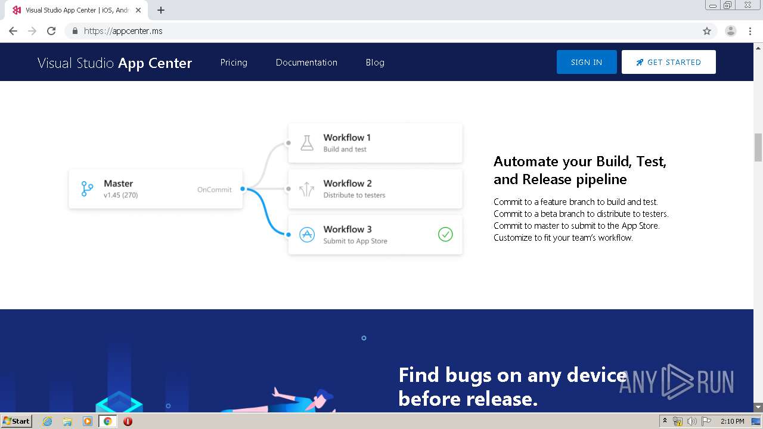Click the page vertical scrollbar thumb
Screen dimensions: 763x429
pyautogui.click(x=758, y=147)
